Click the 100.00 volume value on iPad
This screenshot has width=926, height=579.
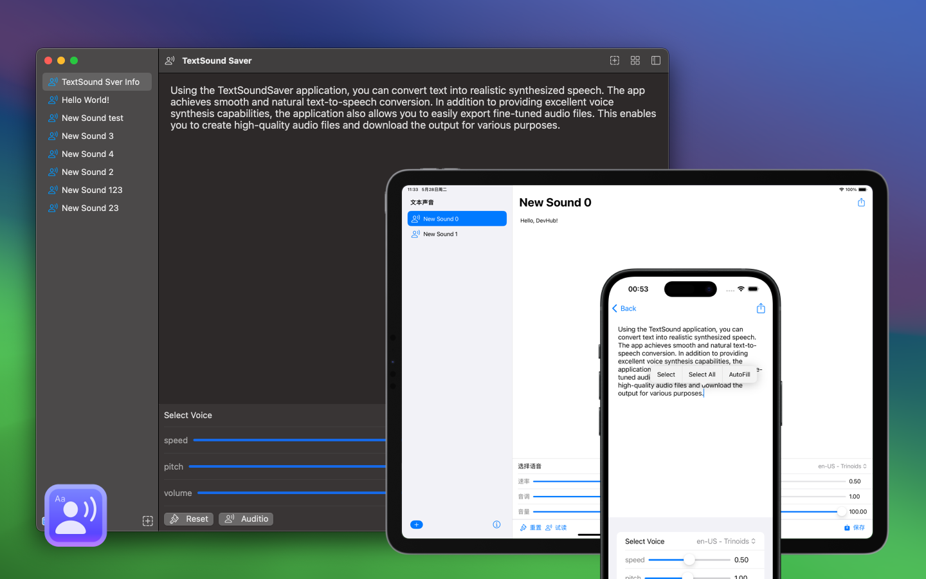pos(858,512)
